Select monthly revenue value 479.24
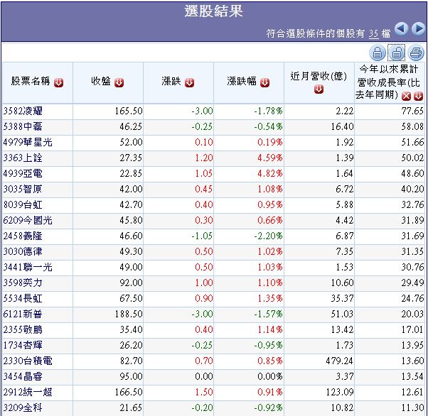The width and height of the screenshot is (428, 416). click(340, 361)
